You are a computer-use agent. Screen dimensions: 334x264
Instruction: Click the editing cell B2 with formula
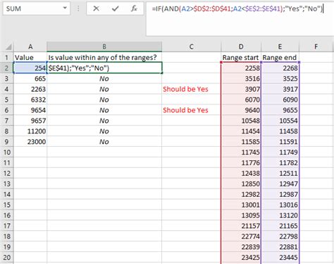coord(104,68)
